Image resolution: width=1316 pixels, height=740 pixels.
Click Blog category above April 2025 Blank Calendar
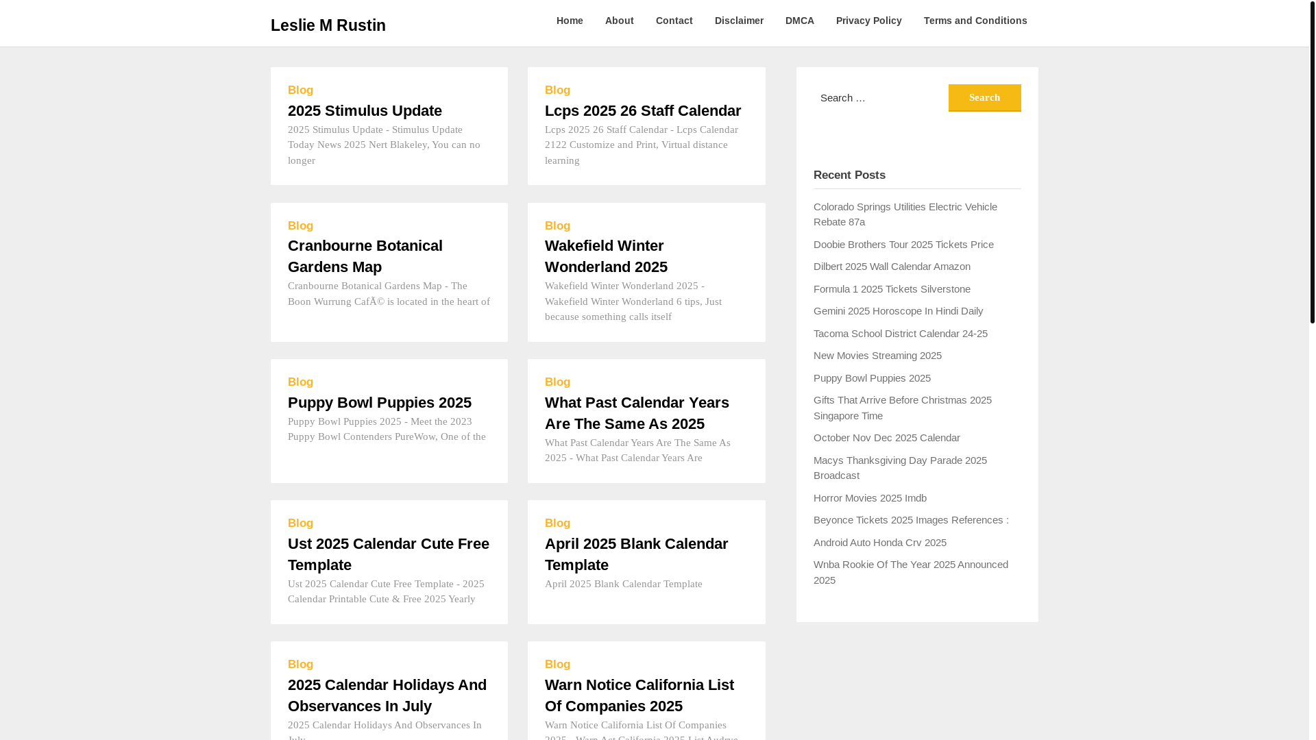click(x=557, y=523)
